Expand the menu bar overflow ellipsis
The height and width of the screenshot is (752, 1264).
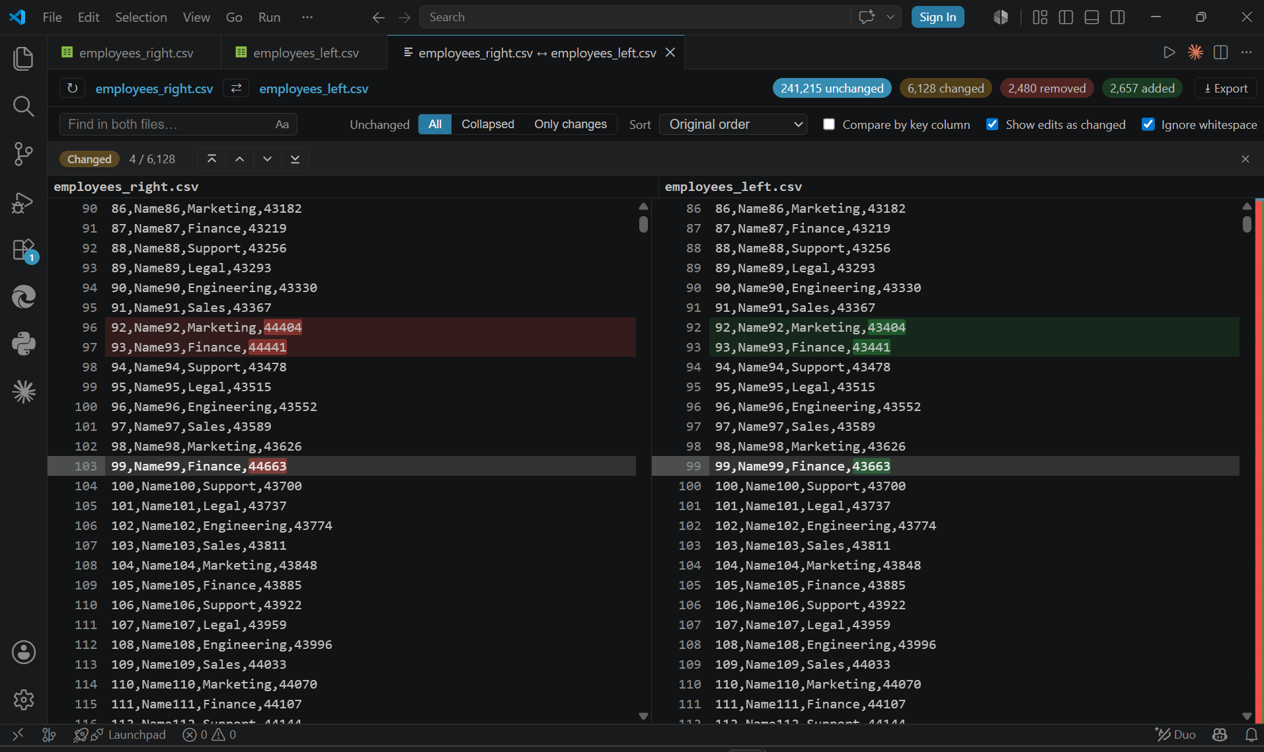[x=307, y=17]
